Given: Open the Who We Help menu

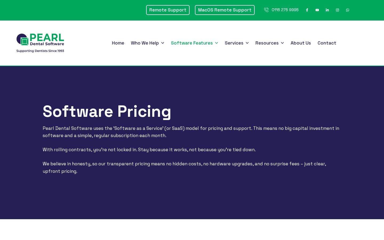Looking at the screenshot, I should (x=145, y=43).
